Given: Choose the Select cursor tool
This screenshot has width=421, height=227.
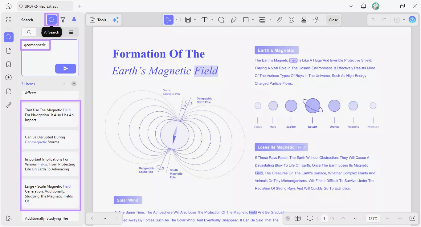Looking at the screenshot, I should 169,20.
